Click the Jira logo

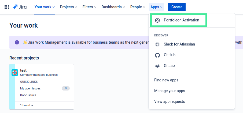coord(20,7)
